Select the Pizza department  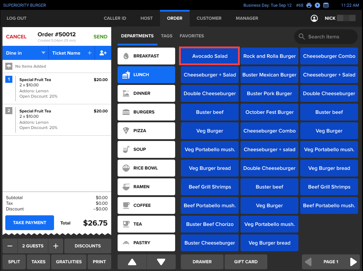tap(146, 131)
